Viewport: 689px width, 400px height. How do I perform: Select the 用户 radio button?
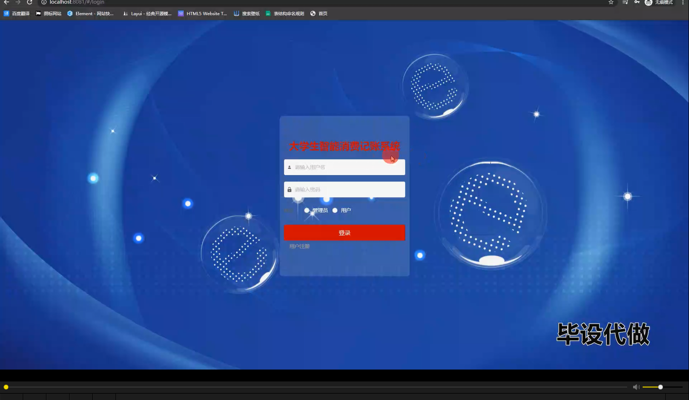pos(335,210)
